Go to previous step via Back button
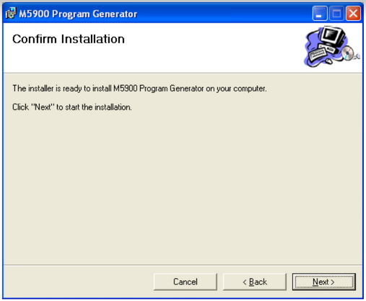 point(255,282)
